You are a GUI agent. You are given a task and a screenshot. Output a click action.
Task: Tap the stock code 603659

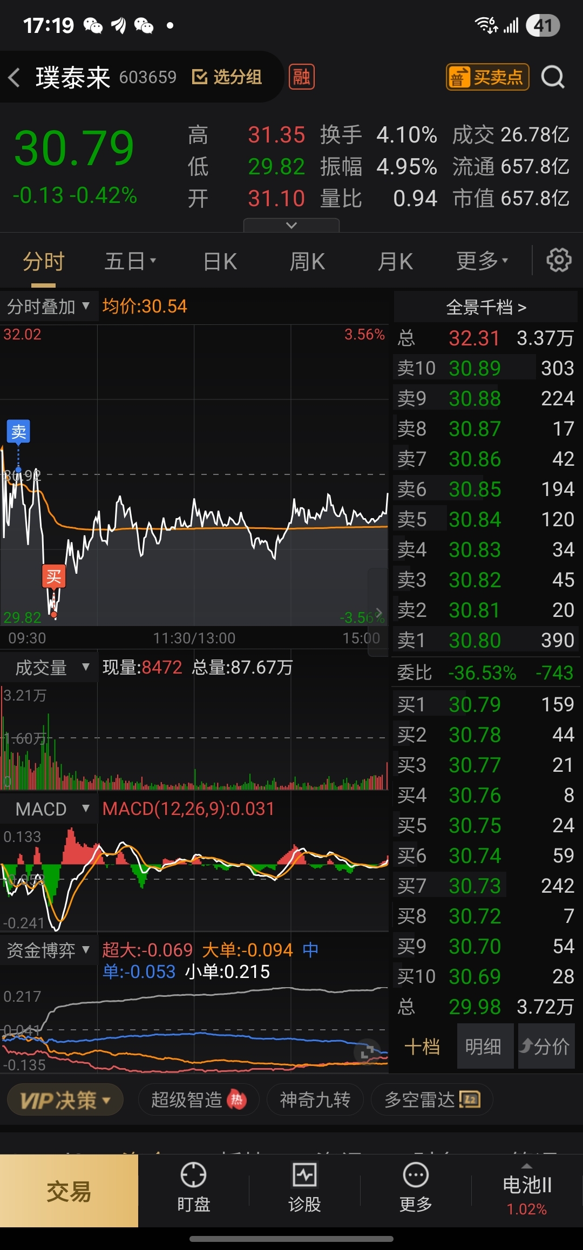148,77
